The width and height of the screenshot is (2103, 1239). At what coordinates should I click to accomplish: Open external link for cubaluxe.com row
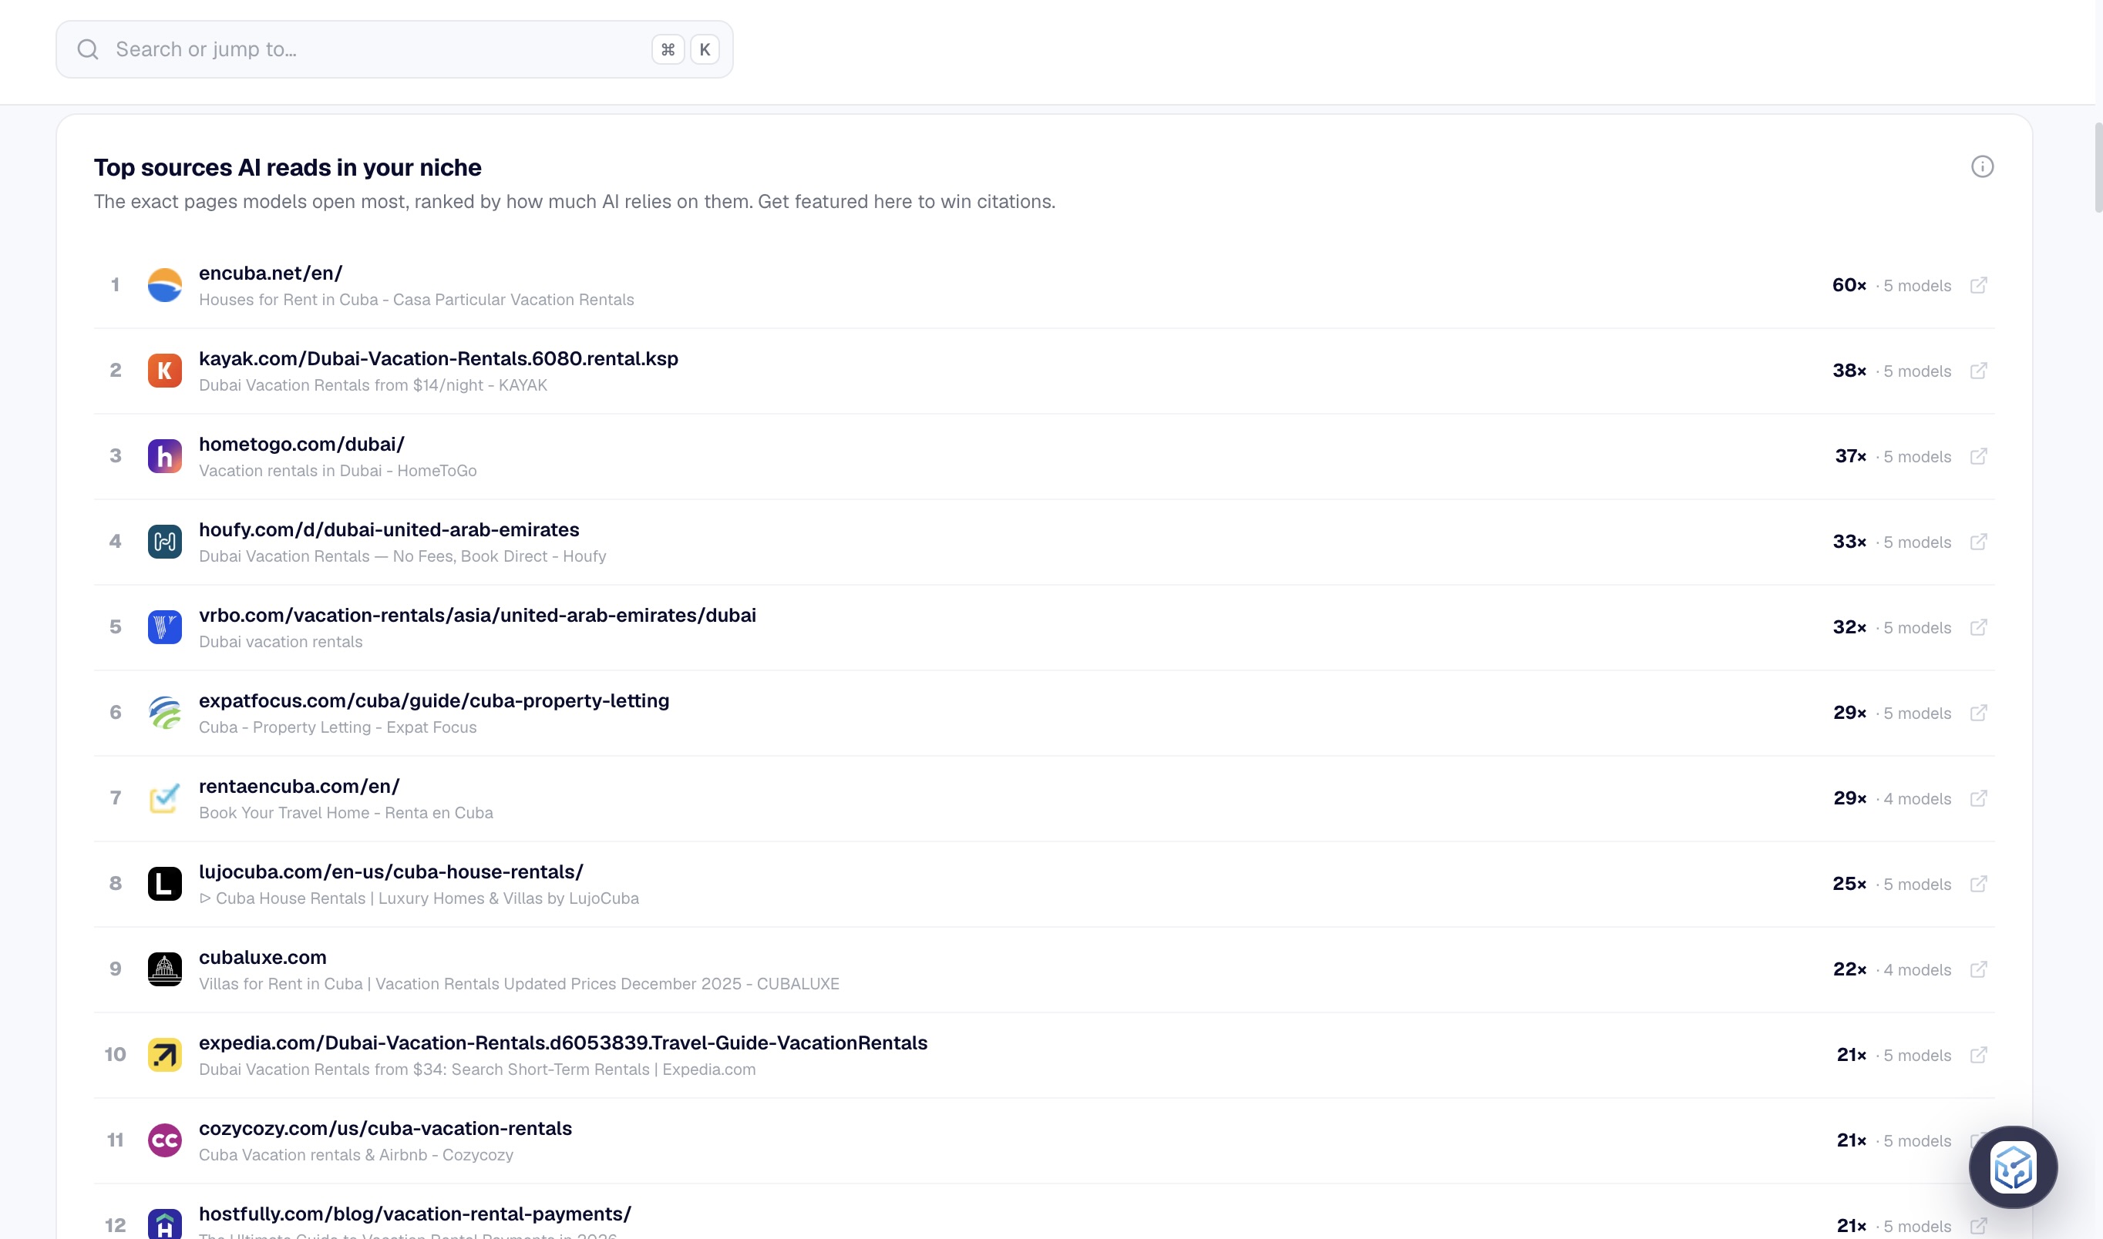[1979, 970]
